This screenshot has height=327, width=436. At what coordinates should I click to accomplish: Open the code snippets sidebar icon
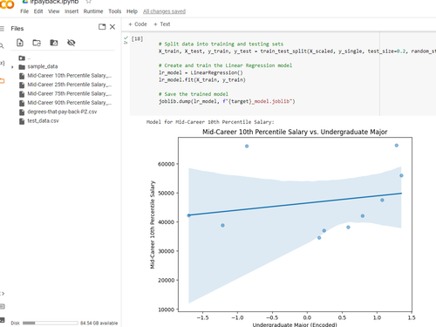click(x=2, y=294)
